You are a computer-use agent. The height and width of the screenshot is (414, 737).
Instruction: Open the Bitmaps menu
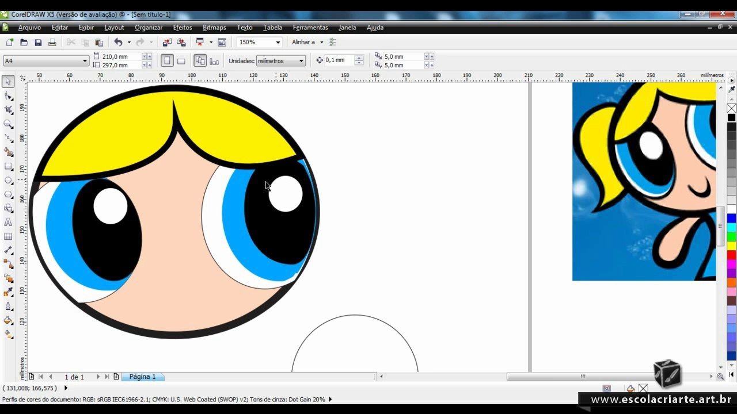[x=214, y=27]
